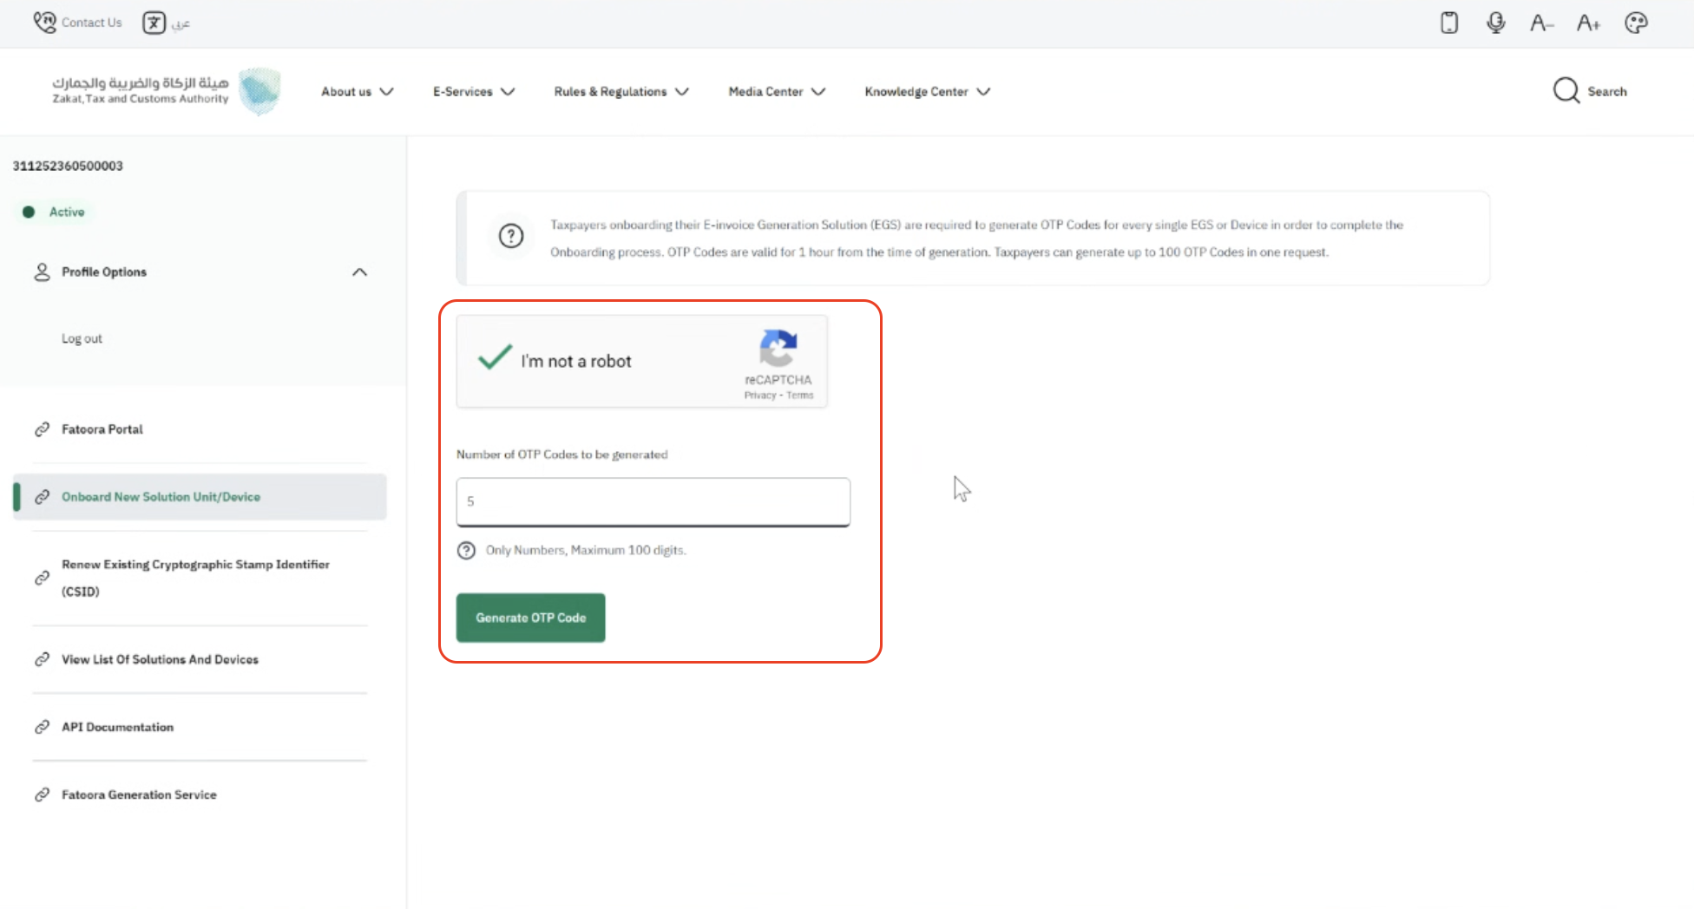
Task: Click the Profile Options person icon
Action: point(42,271)
